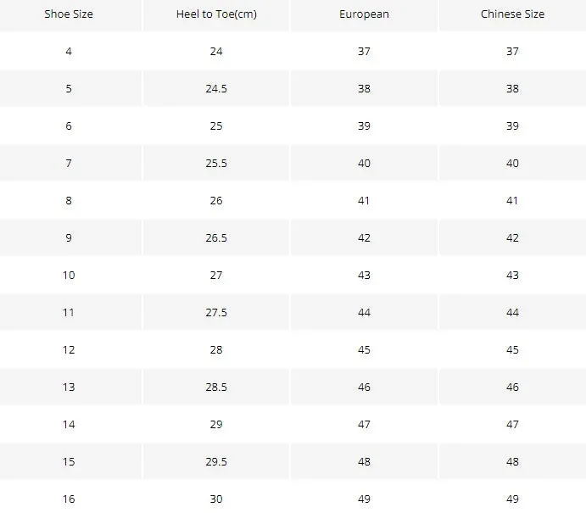This screenshot has height=513, width=586.
Task: Click shoe size 12 cell
Action: coord(69,349)
